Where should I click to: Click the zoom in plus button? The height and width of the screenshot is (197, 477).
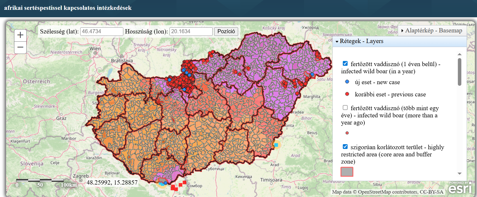pos(20,35)
